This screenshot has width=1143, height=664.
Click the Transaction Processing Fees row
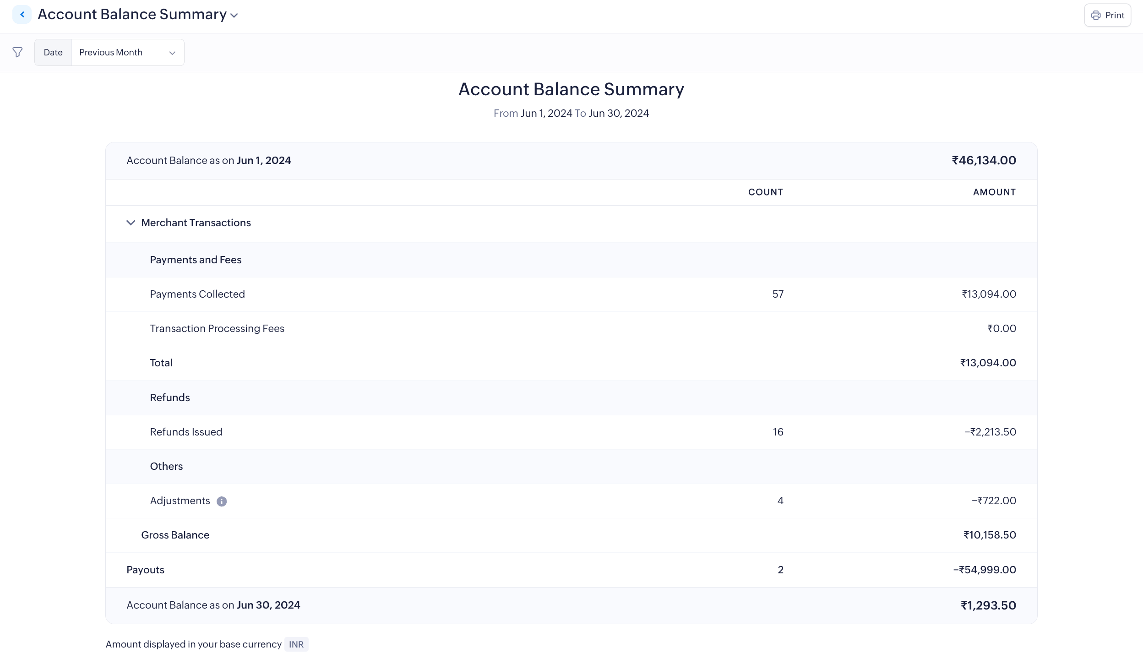217,329
